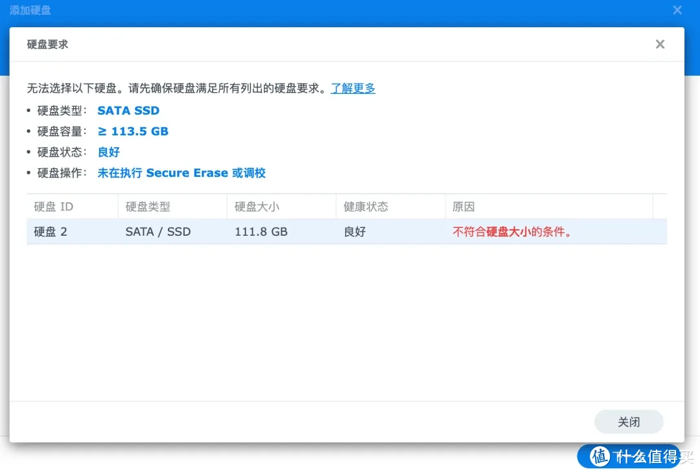700x474 pixels.
Task: Sort by the 健康状态 column header
Action: pos(367,206)
